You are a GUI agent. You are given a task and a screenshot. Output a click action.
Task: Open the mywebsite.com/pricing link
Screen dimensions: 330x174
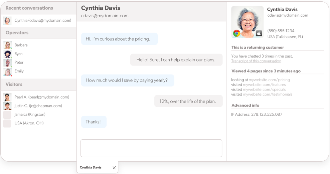(269, 80)
